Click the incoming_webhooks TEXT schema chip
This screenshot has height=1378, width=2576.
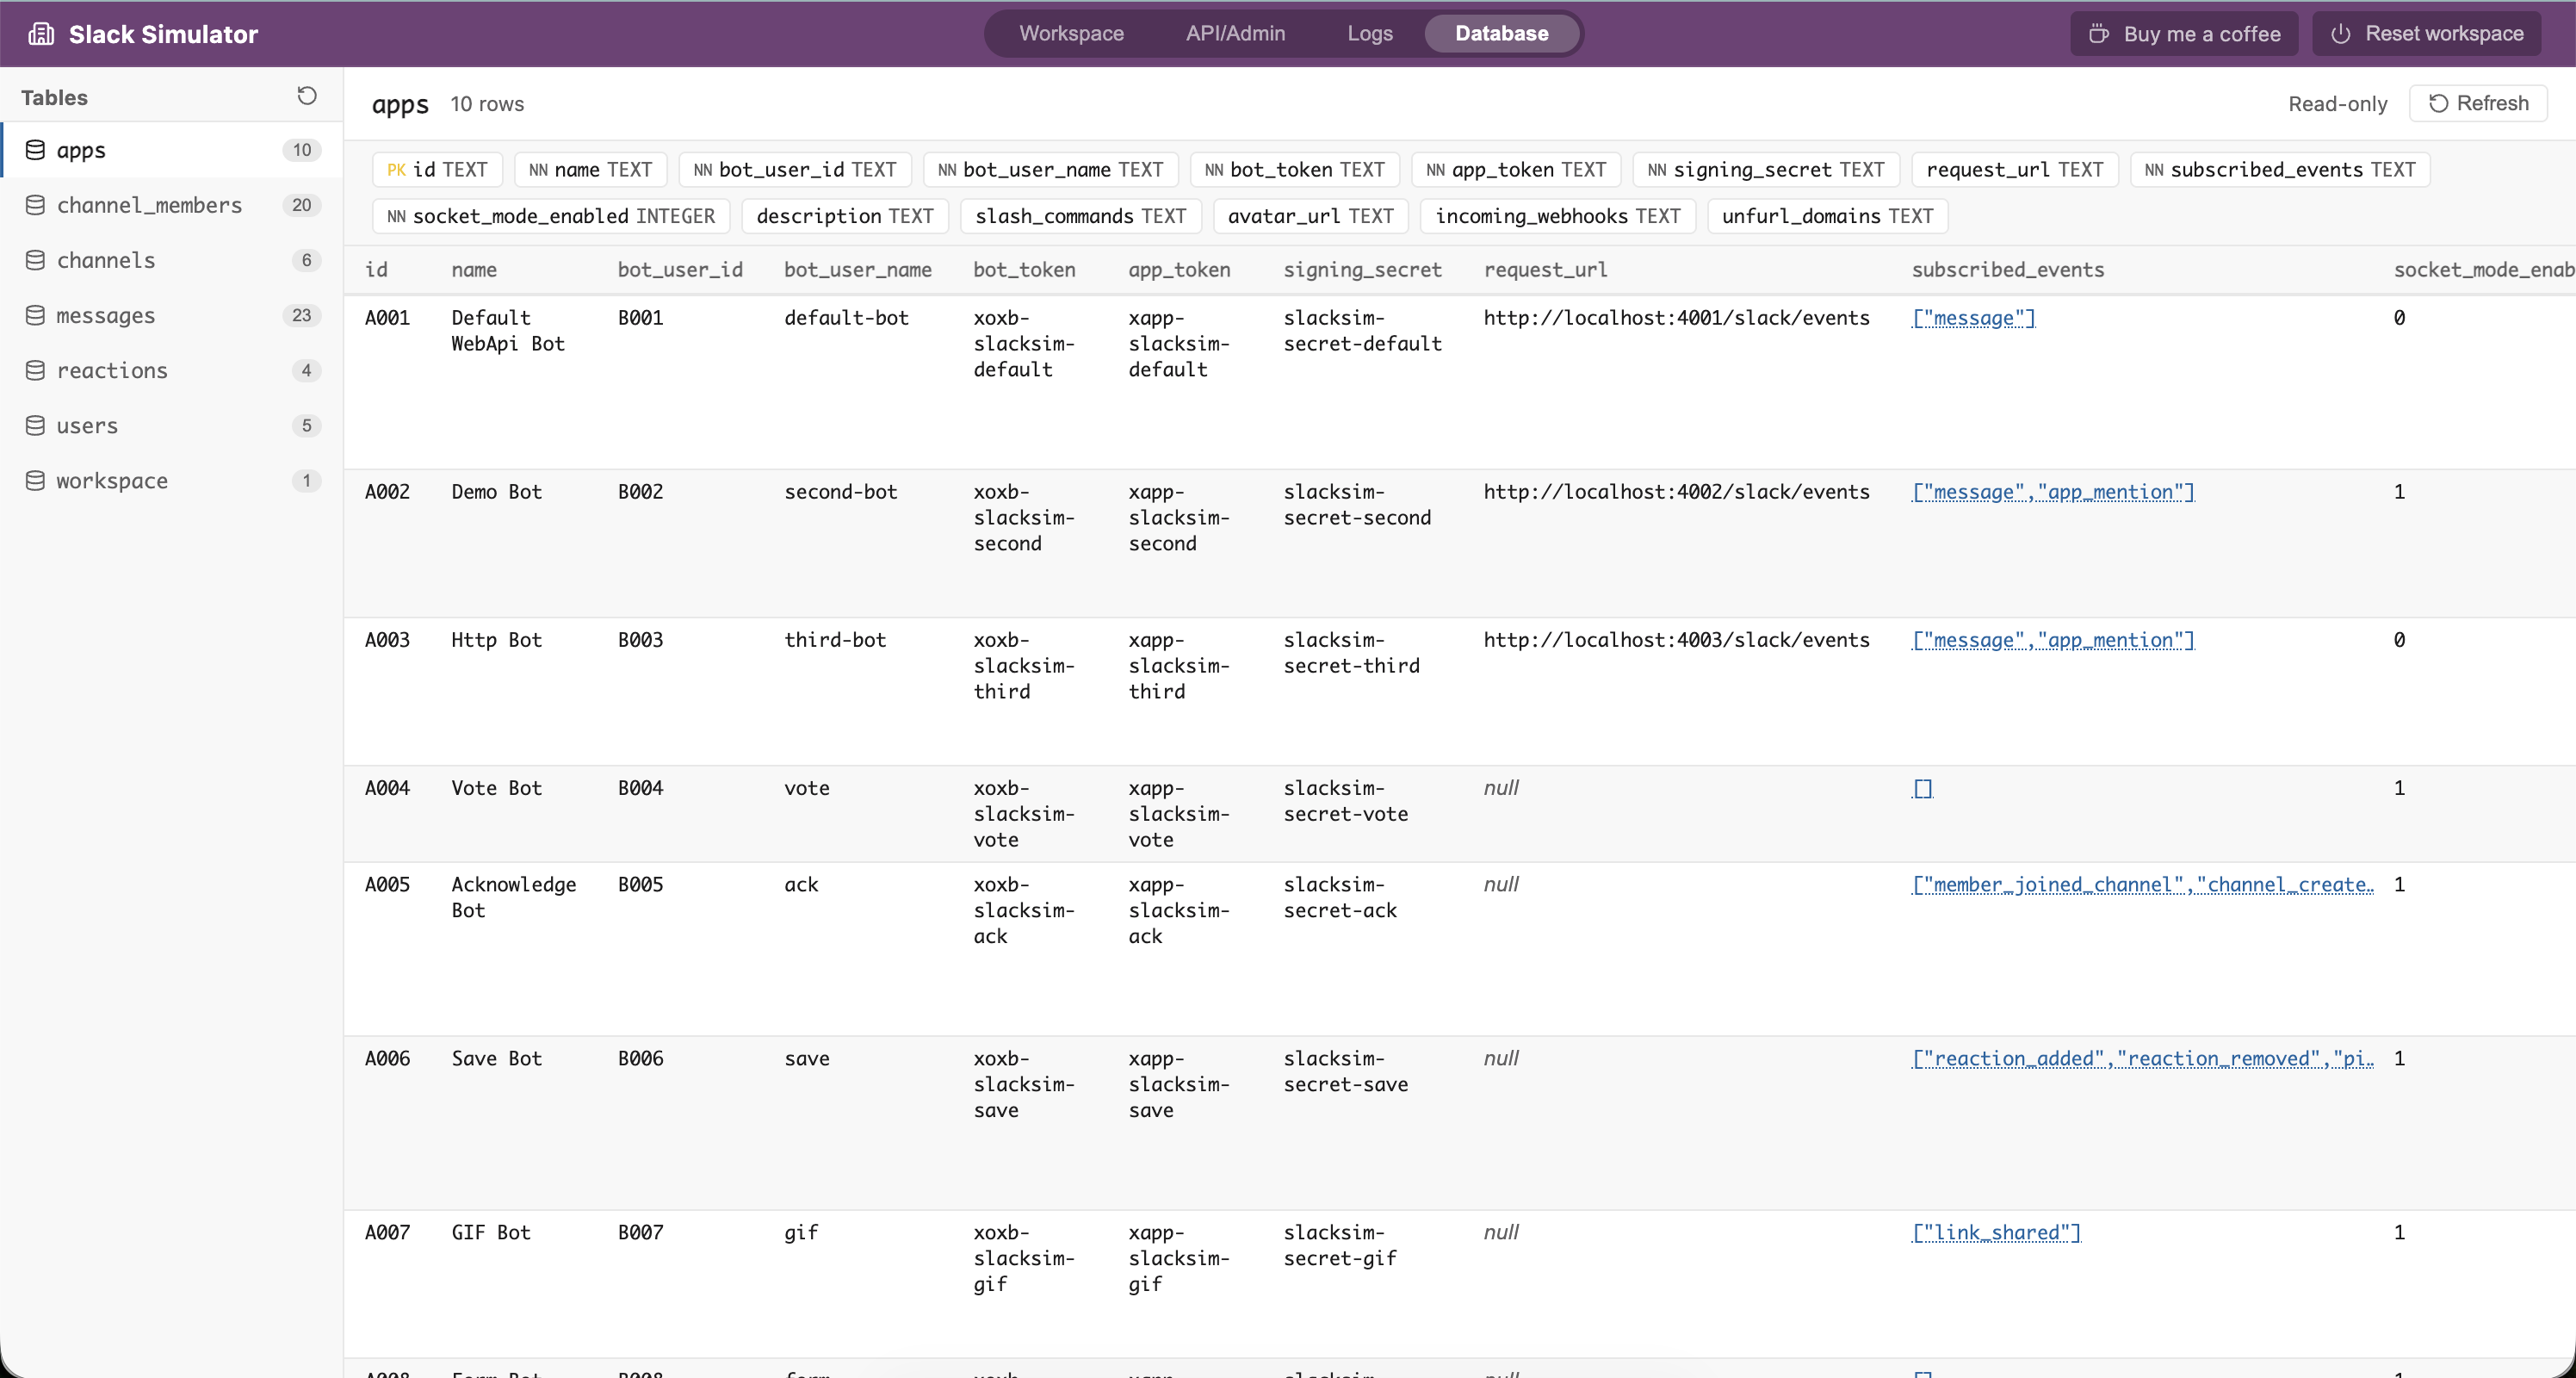point(1558,216)
